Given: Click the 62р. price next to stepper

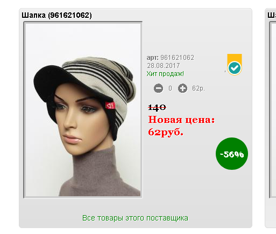Looking at the screenshot, I should 199,88.
